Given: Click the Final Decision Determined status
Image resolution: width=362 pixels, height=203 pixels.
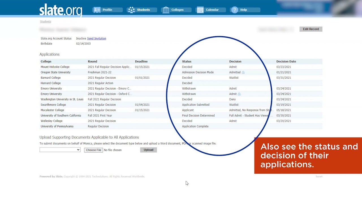Looking at the screenshot, I should tap(198, 116).
